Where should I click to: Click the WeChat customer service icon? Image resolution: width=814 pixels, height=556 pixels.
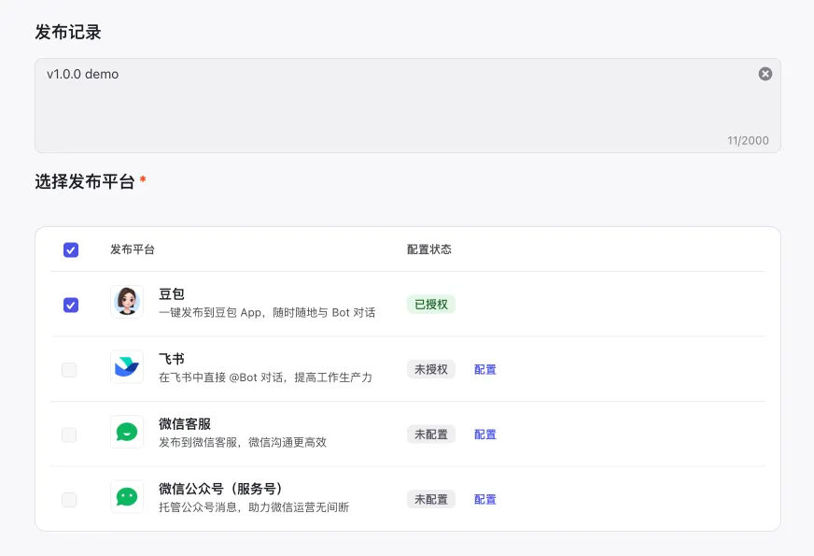(x=127, y=433)
